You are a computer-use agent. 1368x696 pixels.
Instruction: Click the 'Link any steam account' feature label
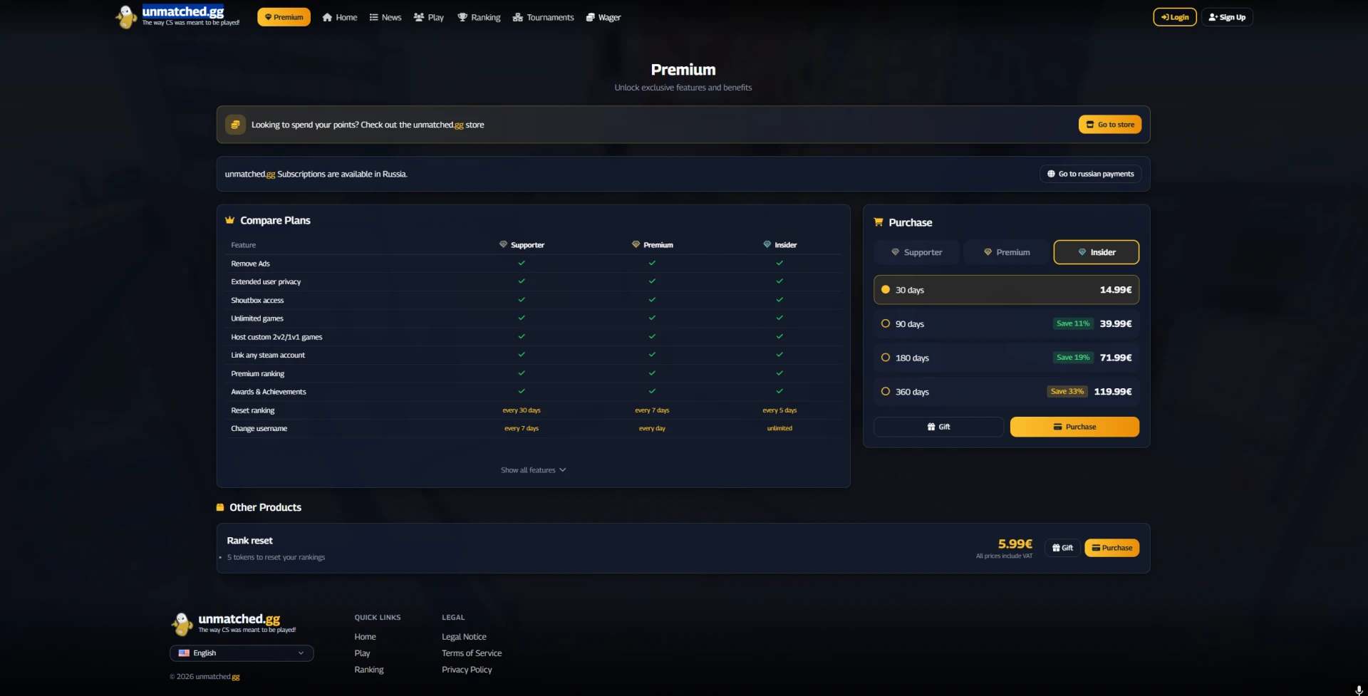[x=268, y=355]
